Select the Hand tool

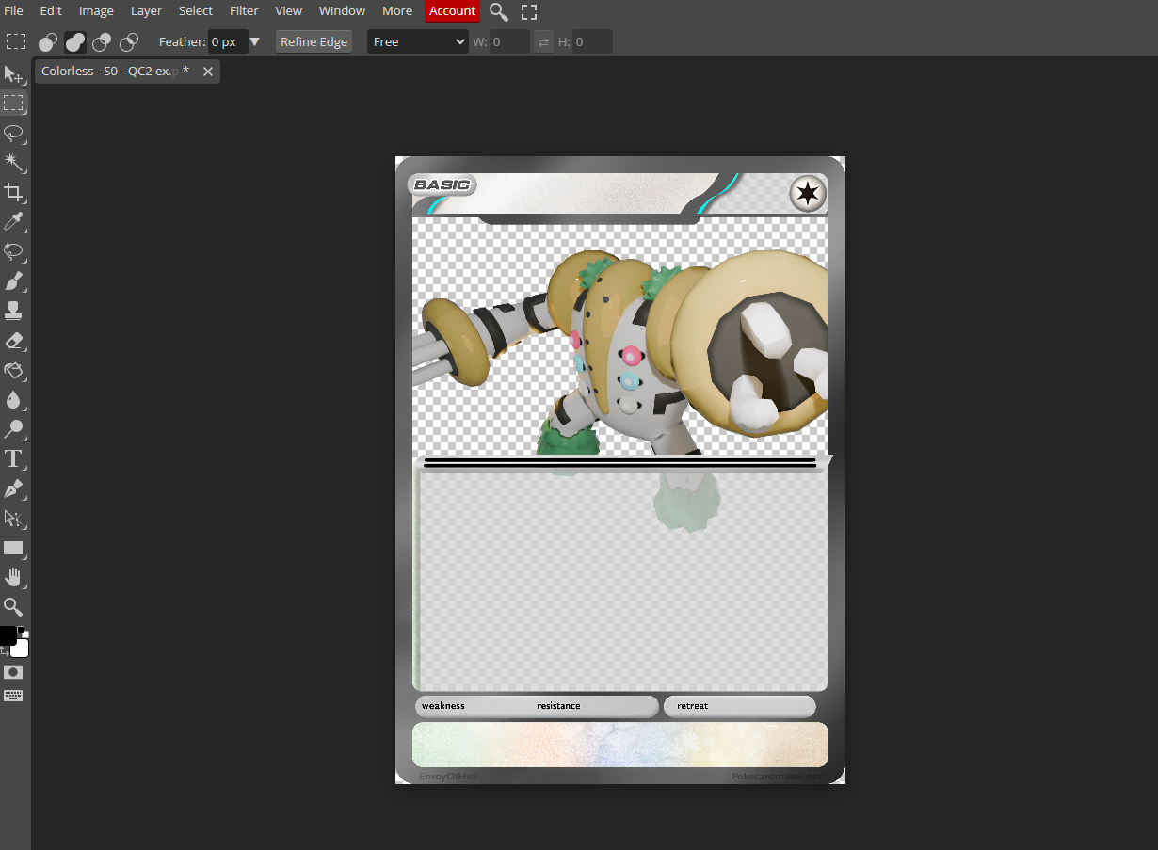pyautogui.click(x=13, y=577)
